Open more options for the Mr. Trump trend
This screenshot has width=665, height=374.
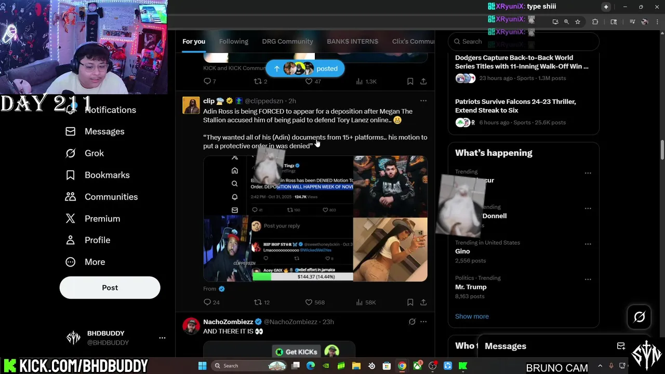point(588,279)
